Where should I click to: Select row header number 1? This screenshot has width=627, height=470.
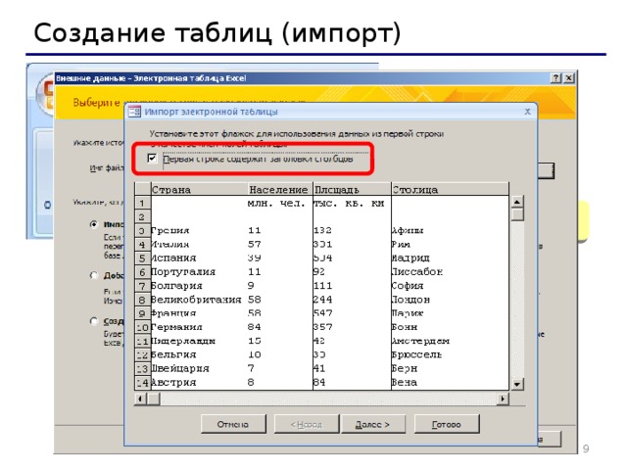(x=142, y=203)
